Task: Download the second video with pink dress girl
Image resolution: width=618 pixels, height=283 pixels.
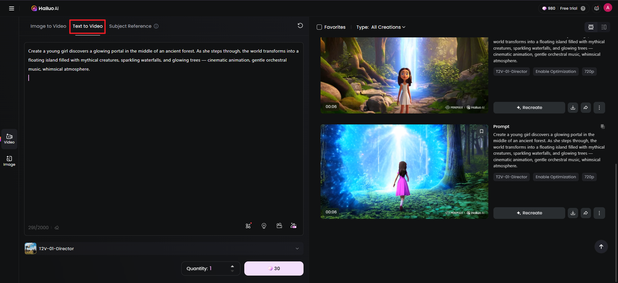Action: click(x=573, y=213)
